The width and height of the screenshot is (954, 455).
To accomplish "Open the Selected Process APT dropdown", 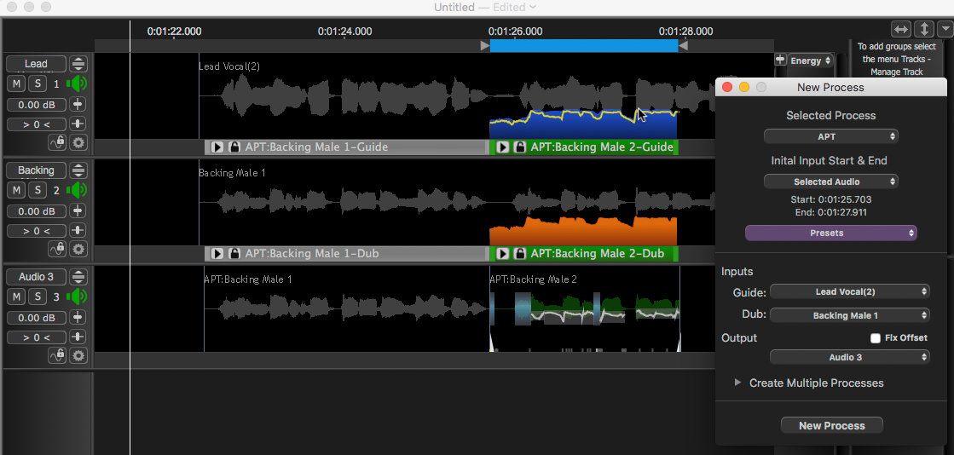I will pyautogui.click(x=831, y=136).
